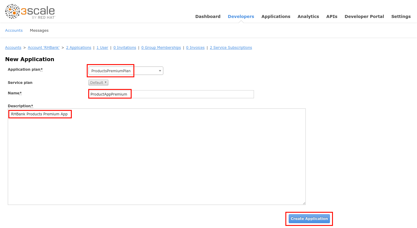Grab the Description textarea resize handle

coord(304,203)
